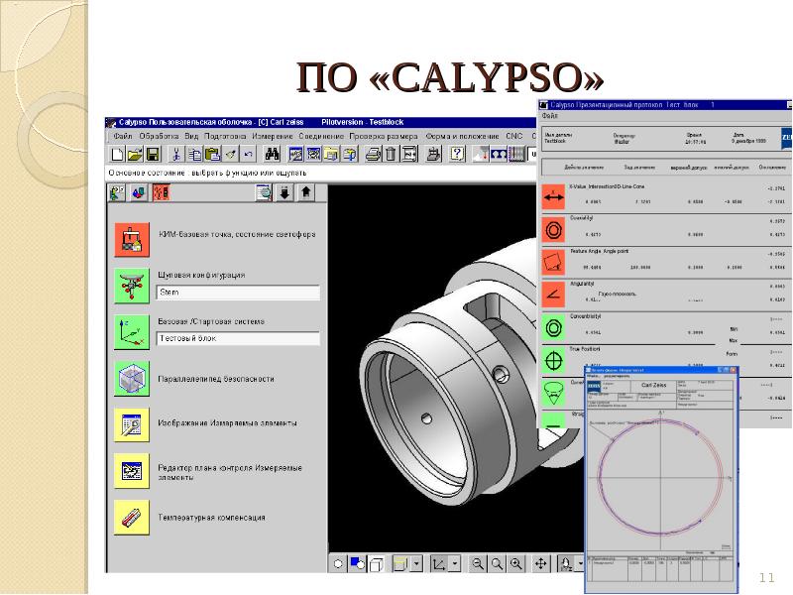Viewport: 793px width, 595px height.
Task: Expand the view box dropdown arrow
Action: [416, 563]
